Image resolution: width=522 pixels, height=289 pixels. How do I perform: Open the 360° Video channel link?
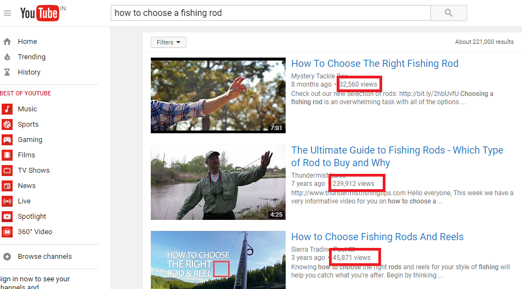click(35, 231)
